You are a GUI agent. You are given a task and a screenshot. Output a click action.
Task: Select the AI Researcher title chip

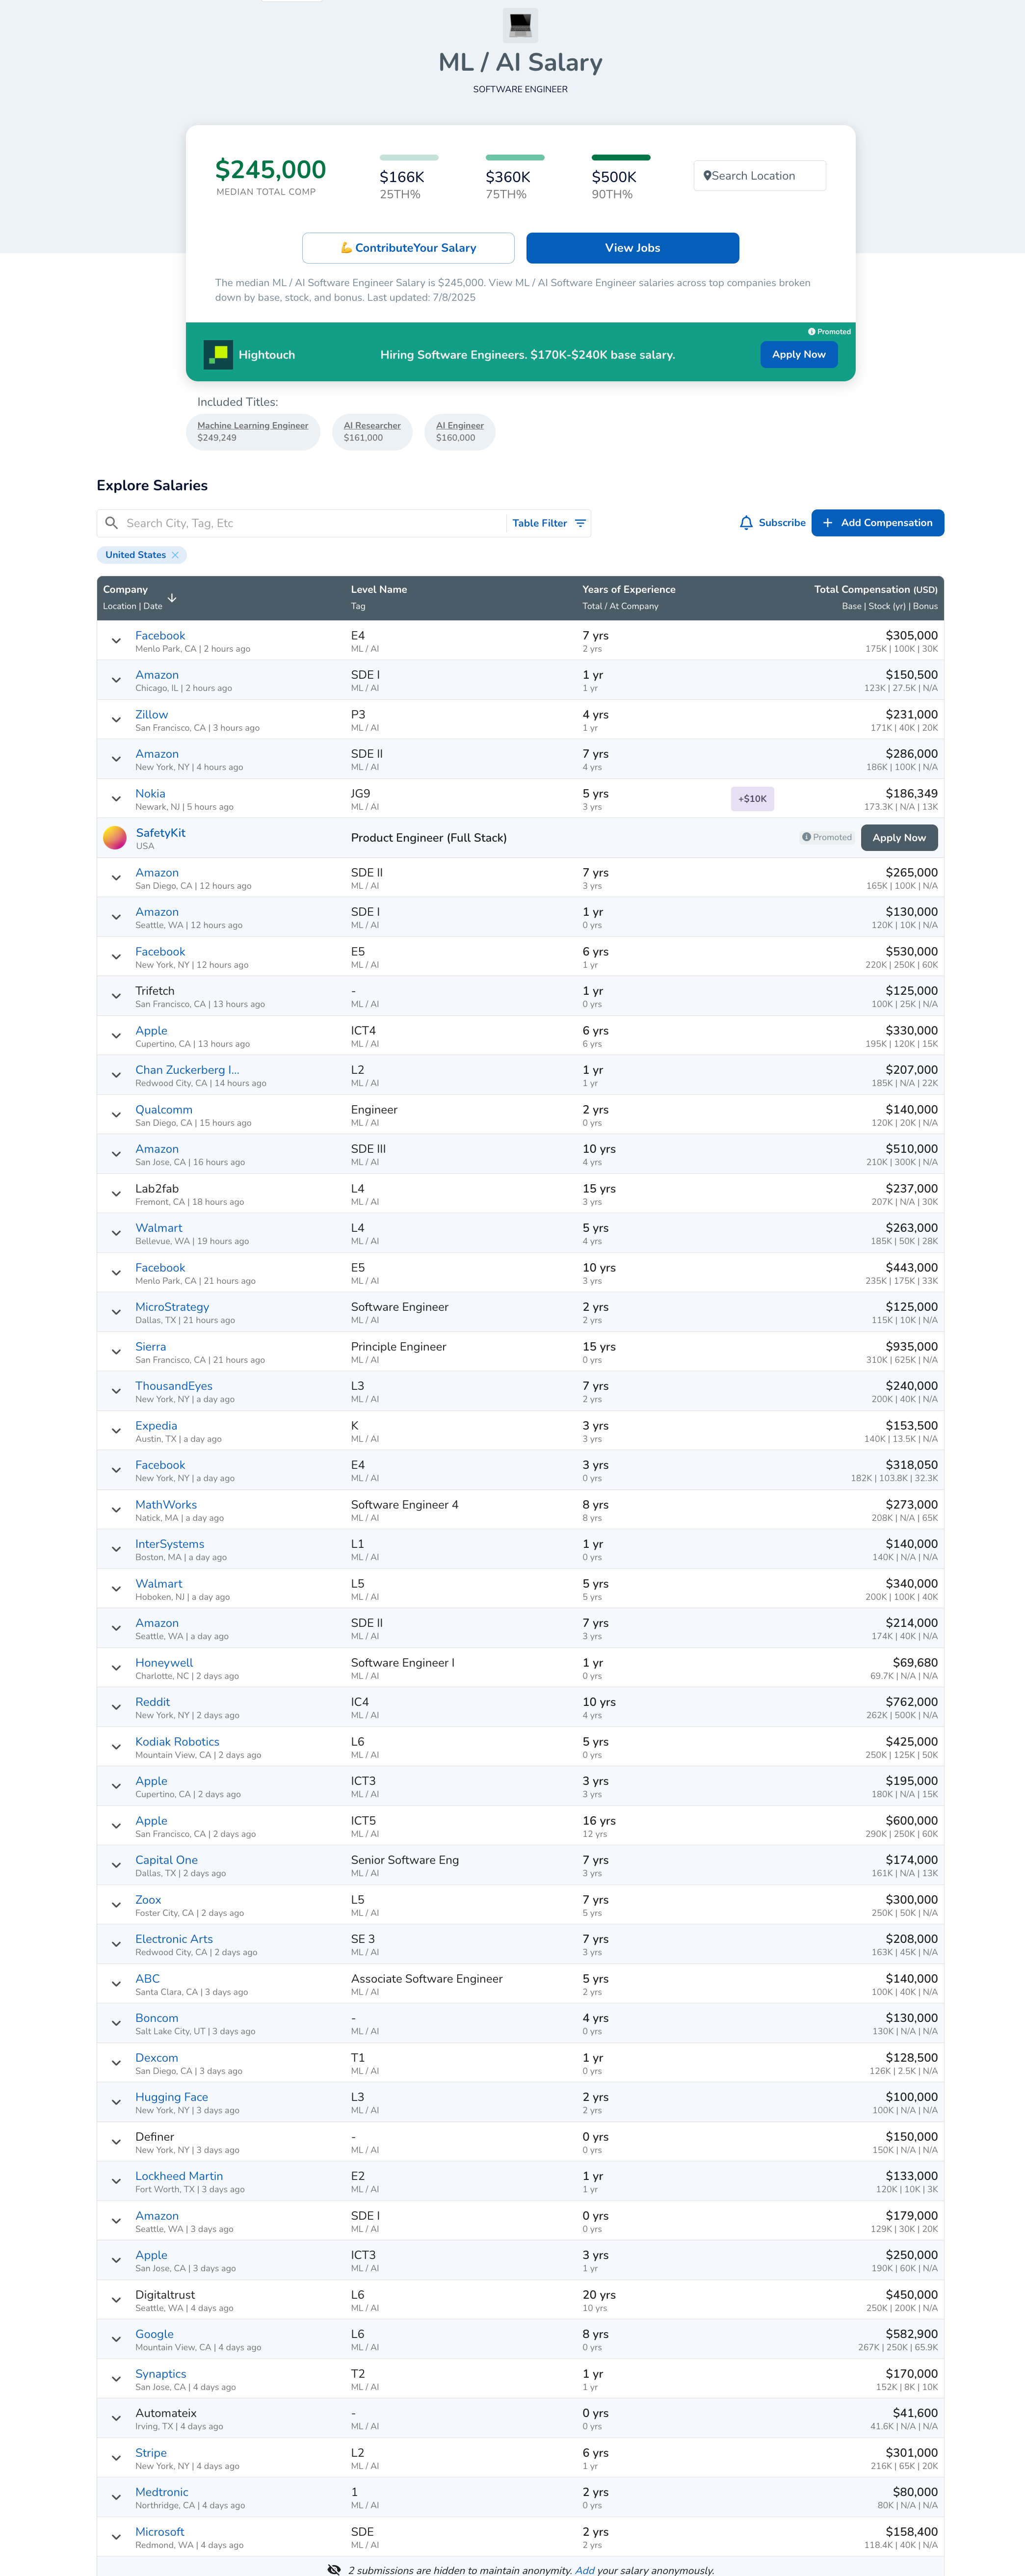pyautogui.click(x=372, y=432)
